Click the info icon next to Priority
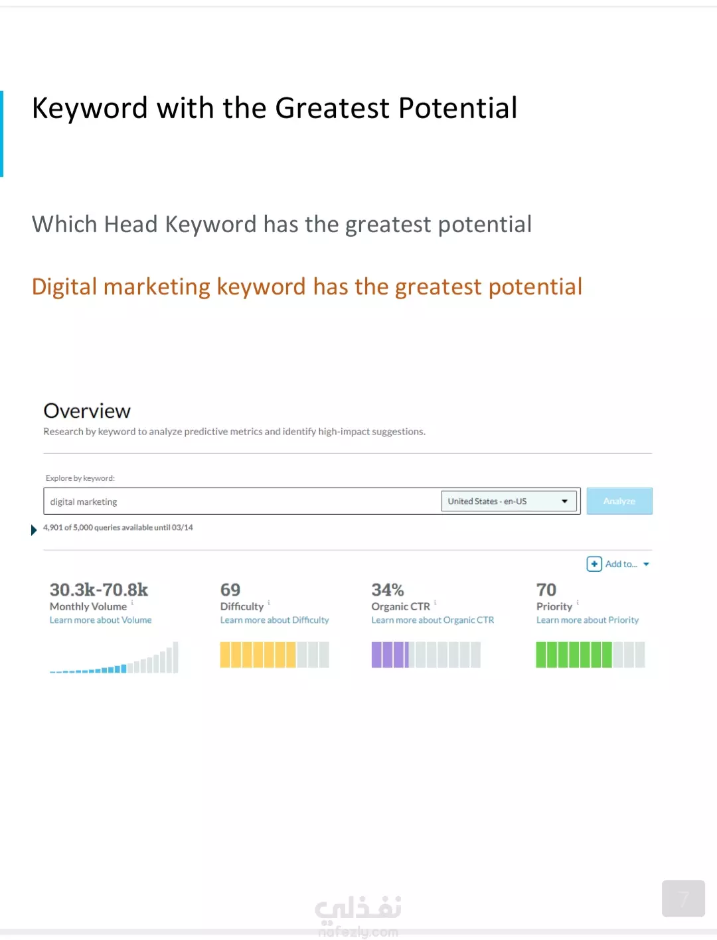The width and height of the screenshot is (717, 940). coord(578,603)
